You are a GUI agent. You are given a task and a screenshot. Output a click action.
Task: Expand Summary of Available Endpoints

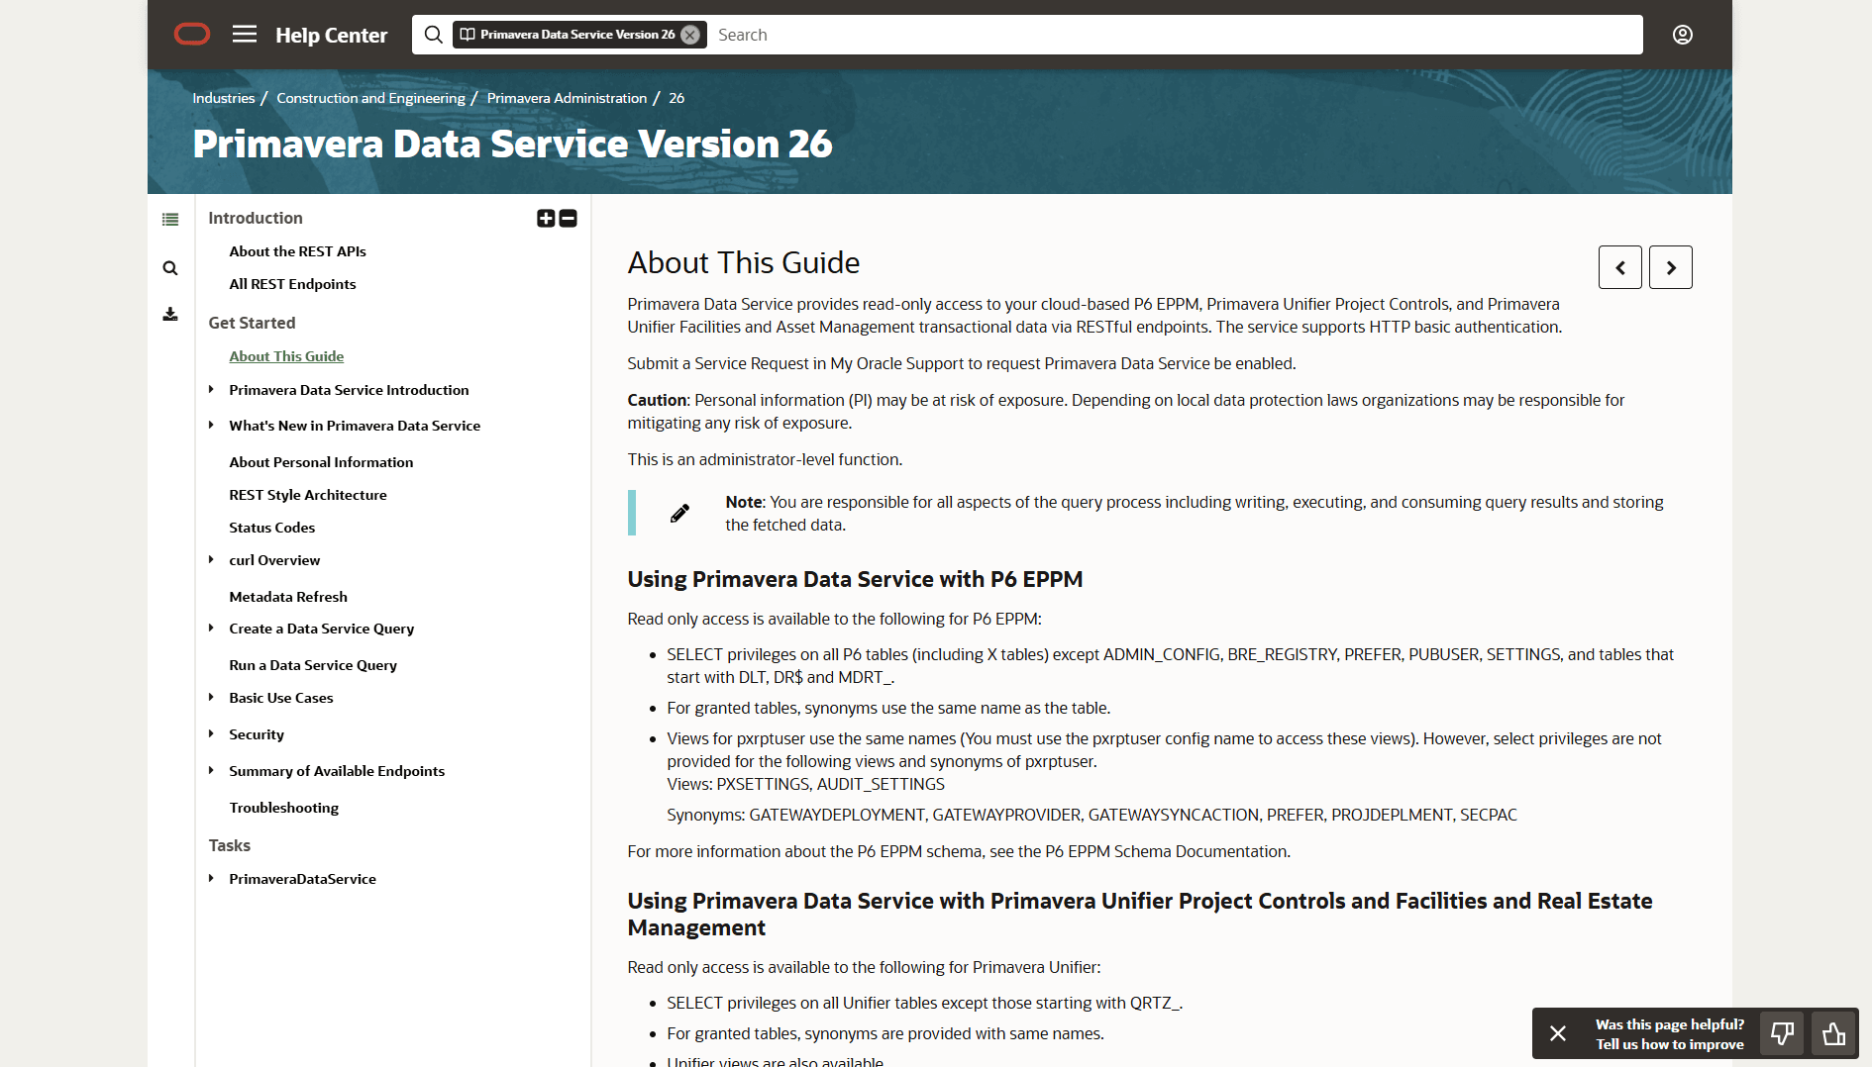(x=211, y=771)
